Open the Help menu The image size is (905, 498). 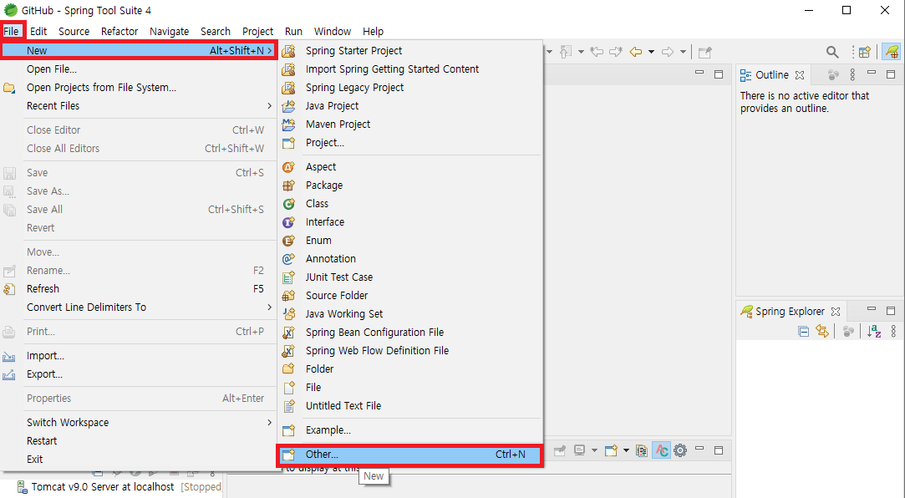pos(373,31)
